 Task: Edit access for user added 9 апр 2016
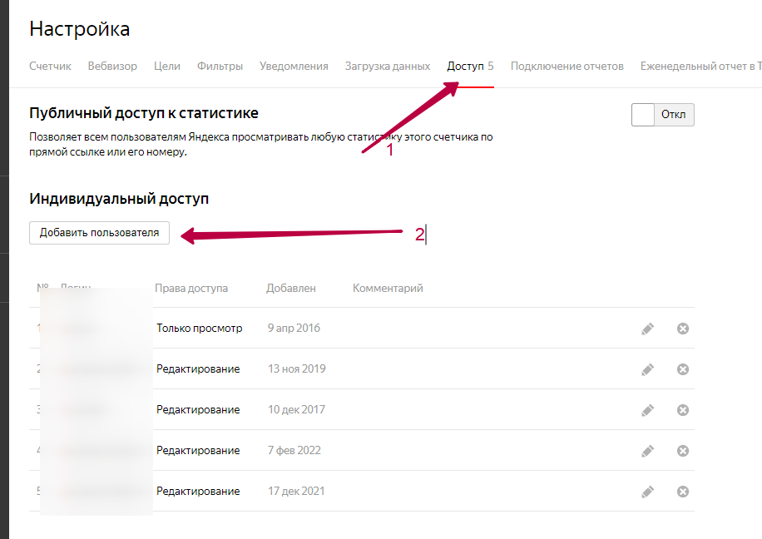point(647,329)
